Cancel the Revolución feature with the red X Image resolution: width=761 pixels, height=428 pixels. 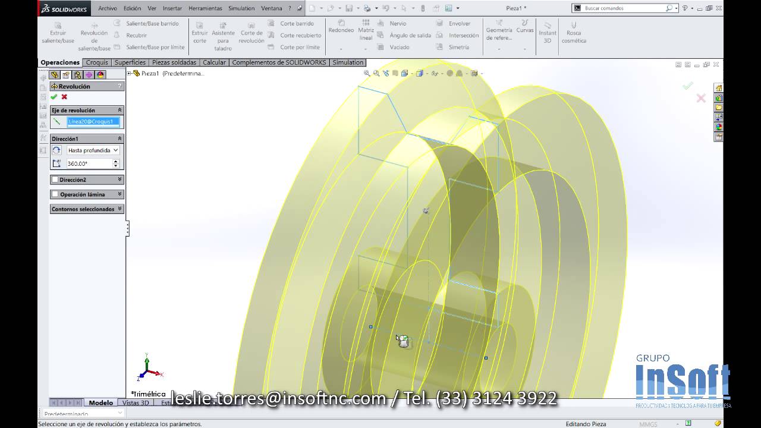click(x=64, y=97)
